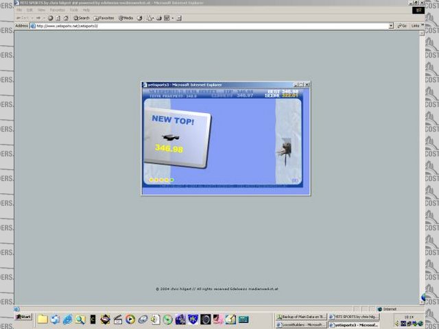Image resolution: width=439 pixels, height=329 pixels.
Task: Click the Search toolbar button
Action: (x=81, y=18)
